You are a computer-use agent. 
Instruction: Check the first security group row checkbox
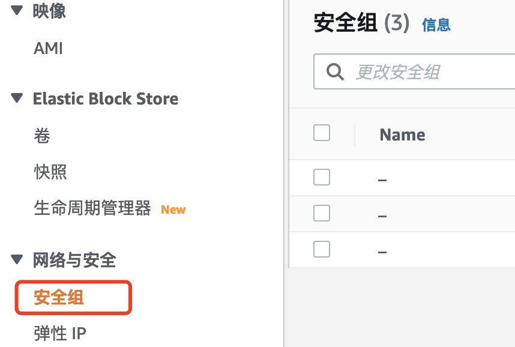tap(322, 177)
